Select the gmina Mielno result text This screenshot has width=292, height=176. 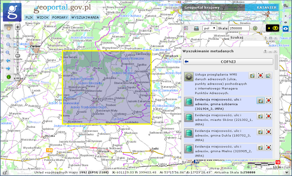(223, 151)
